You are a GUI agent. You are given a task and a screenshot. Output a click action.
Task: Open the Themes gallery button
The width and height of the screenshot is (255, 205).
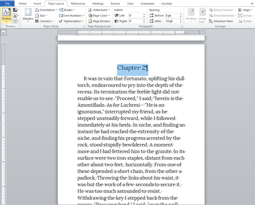coord(7,15)
